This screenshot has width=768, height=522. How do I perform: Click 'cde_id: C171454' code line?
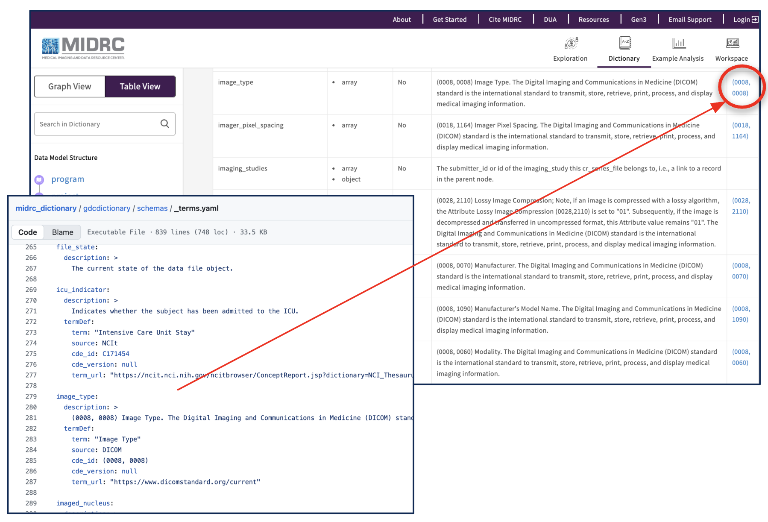pyautogui.click(x=100, y=354)
